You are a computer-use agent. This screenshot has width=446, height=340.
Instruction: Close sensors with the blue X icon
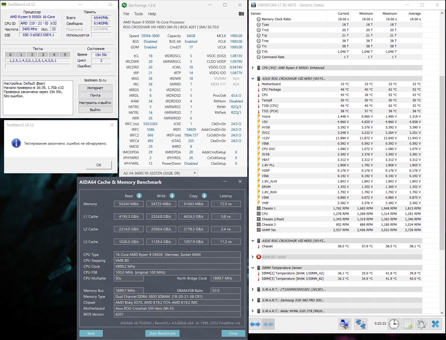pyautogui.click(x=435, y=324)
